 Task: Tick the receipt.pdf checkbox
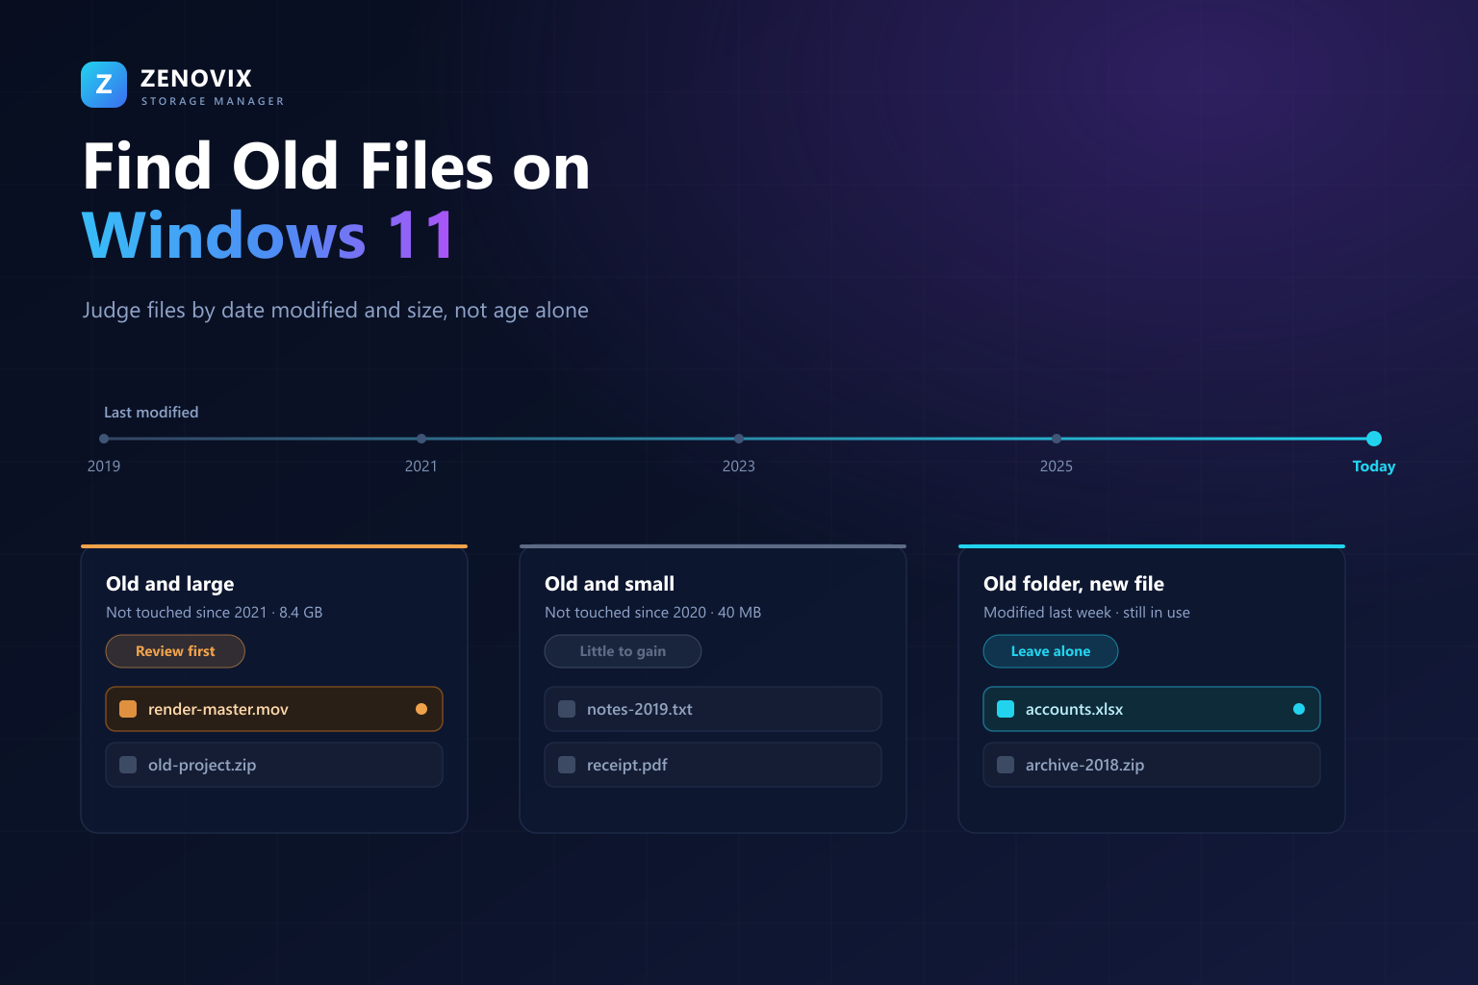click(x=567, y=765)
